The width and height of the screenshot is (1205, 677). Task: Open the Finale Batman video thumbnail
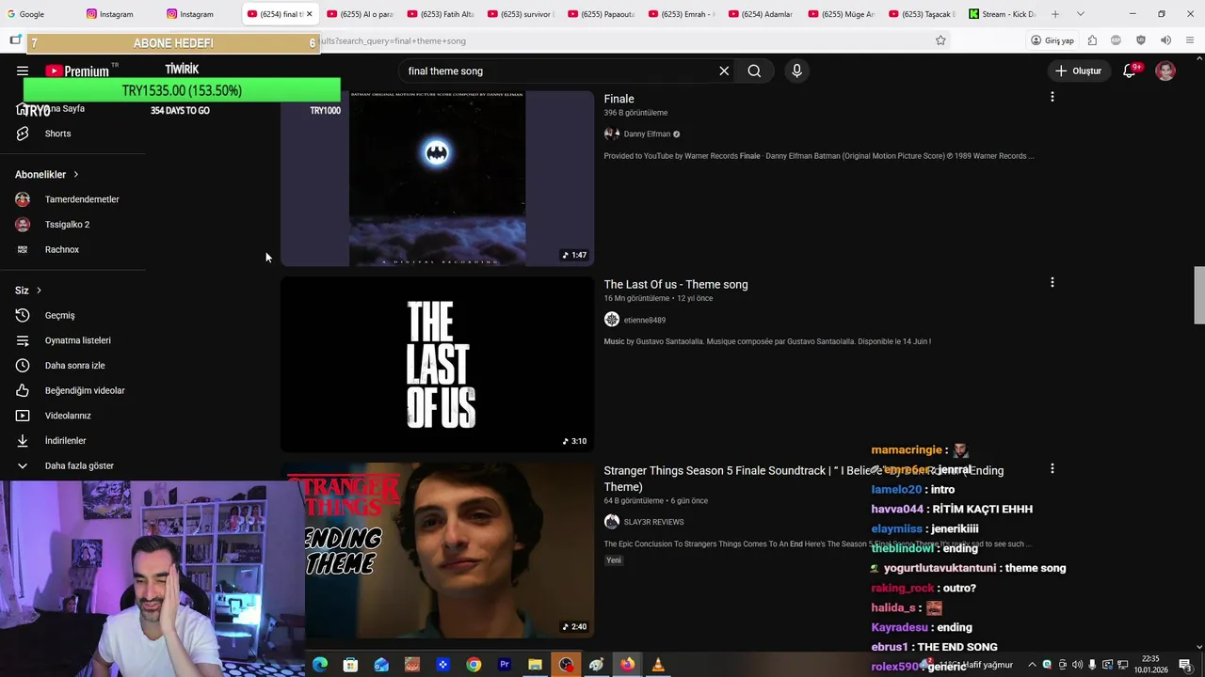[x=437, y=179]
